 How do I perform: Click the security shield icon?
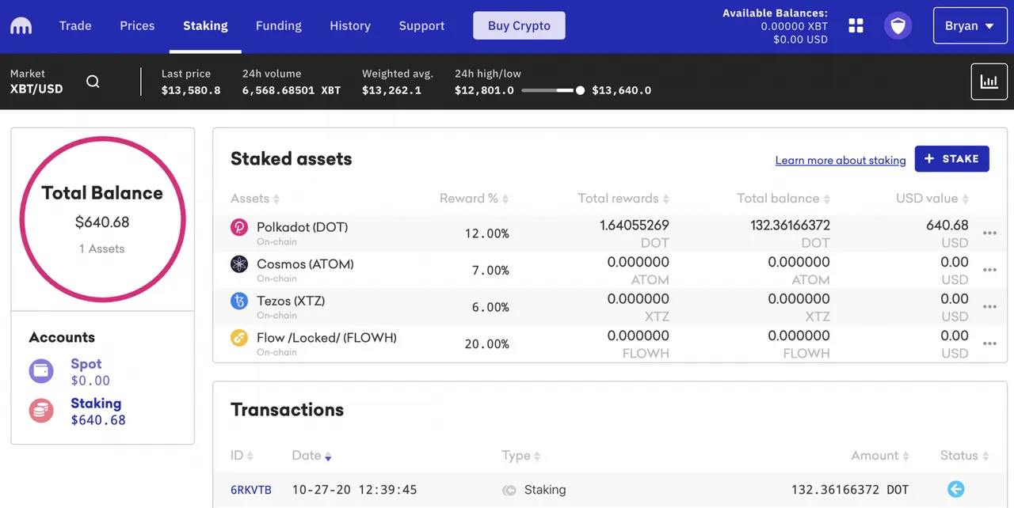point(898,26)
